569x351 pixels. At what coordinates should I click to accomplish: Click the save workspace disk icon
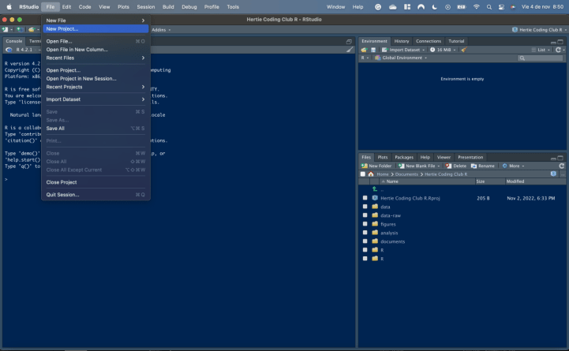coord(373,50)
